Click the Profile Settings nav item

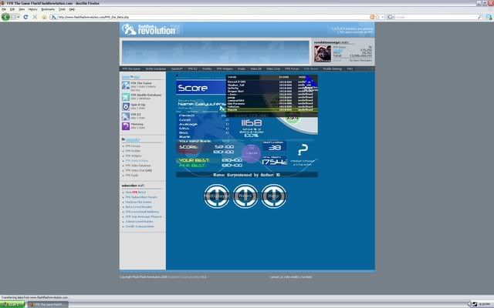[333, 69]
